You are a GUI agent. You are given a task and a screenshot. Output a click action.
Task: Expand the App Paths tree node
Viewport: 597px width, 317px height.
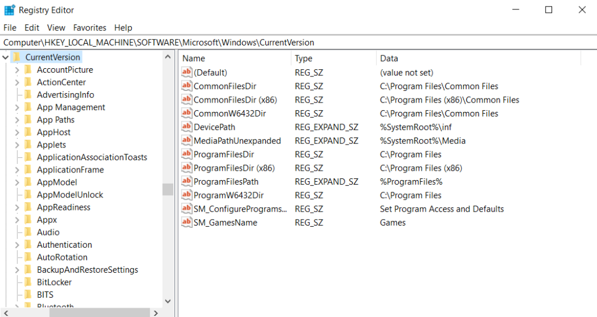click(17, 120)
